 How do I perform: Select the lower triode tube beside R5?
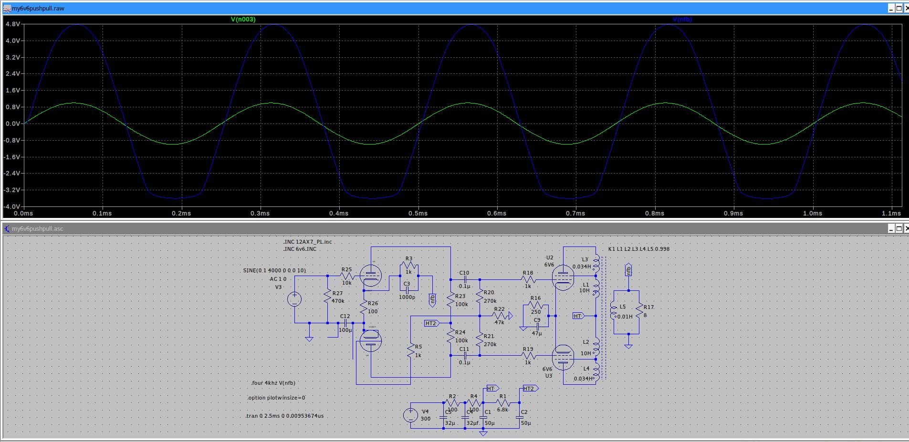(370, 341)
